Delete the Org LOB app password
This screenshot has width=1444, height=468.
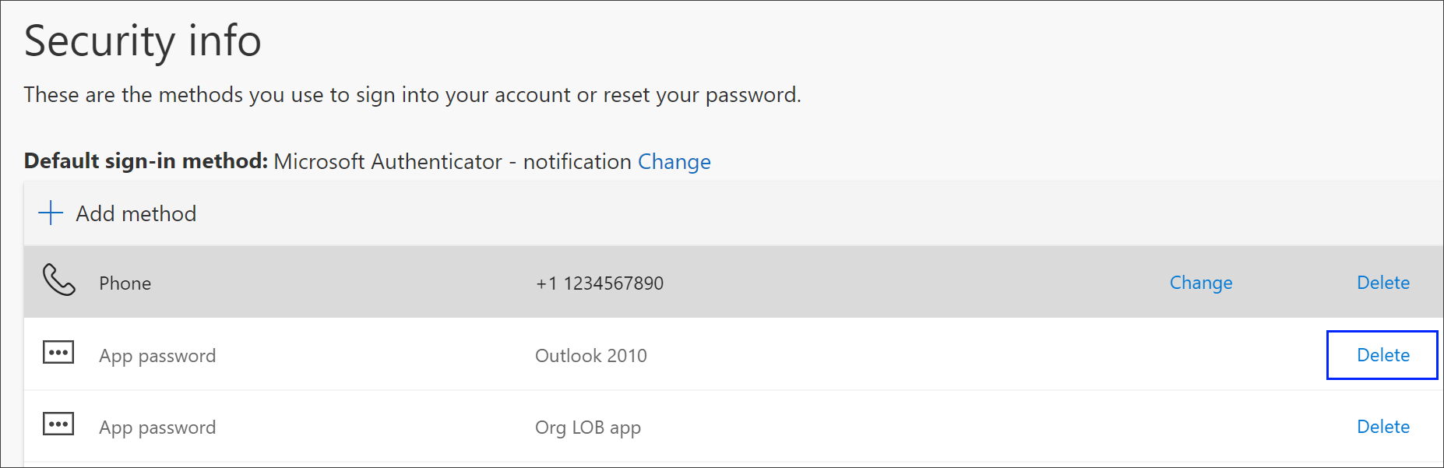coord(1383,427)
